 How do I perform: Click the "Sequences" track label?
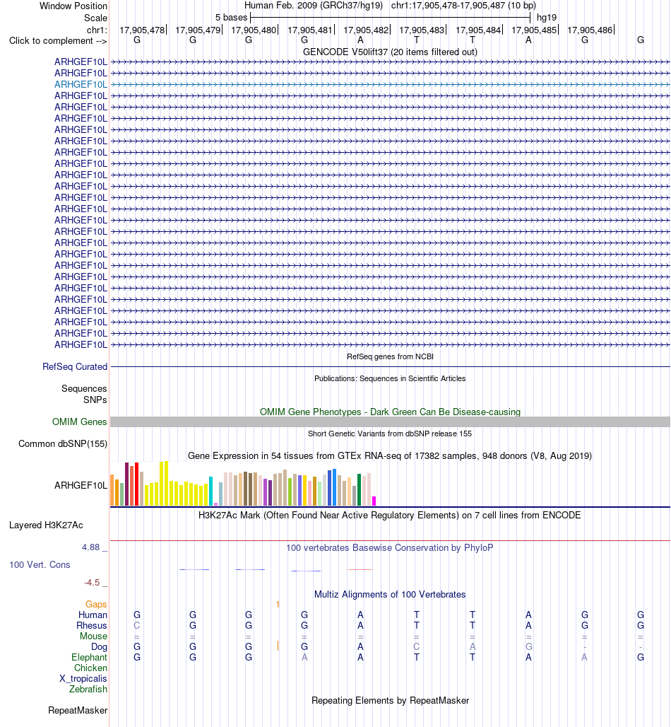(84, 388)
